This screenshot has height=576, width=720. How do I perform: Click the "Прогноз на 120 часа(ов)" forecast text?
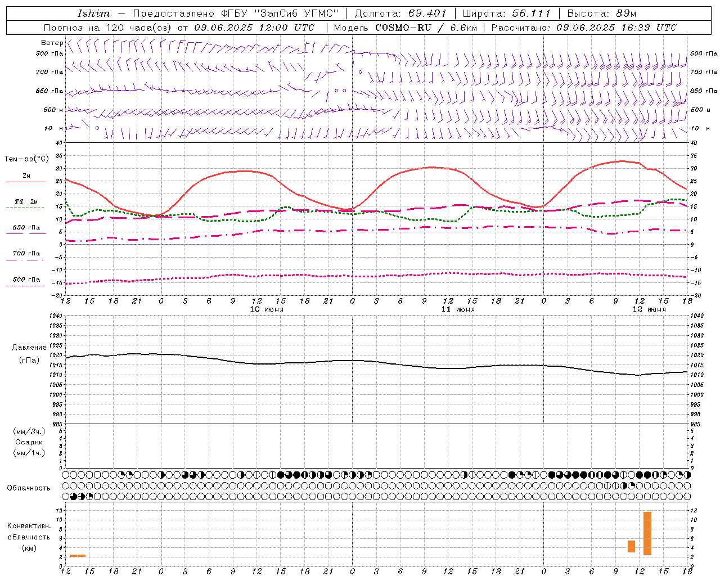pos(109,28)
